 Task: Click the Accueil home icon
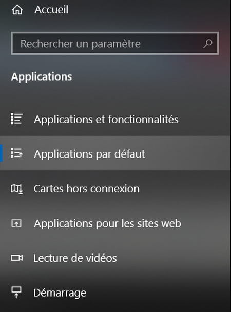click(17, 10)
